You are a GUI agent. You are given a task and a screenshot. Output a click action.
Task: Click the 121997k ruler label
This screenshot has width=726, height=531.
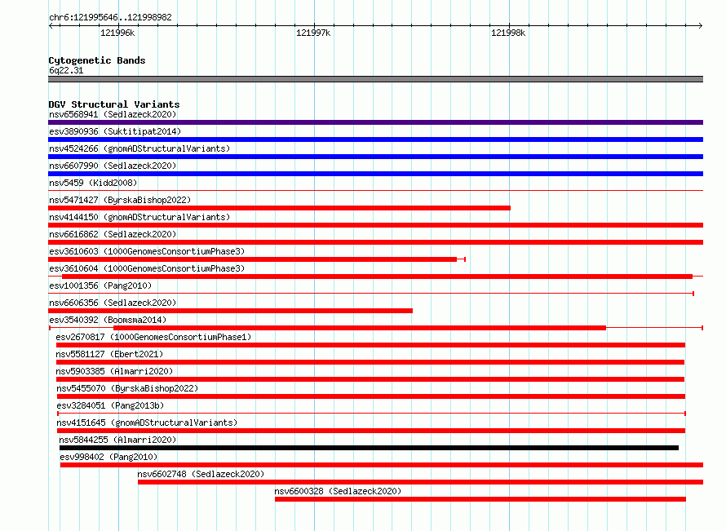tap(313, 33)
